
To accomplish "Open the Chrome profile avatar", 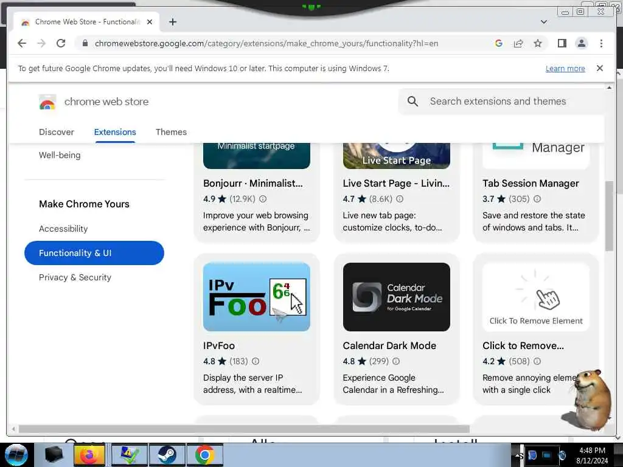I will [581, 43].
